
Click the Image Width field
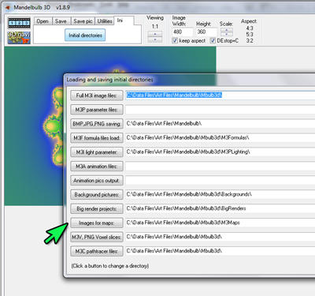182,32
